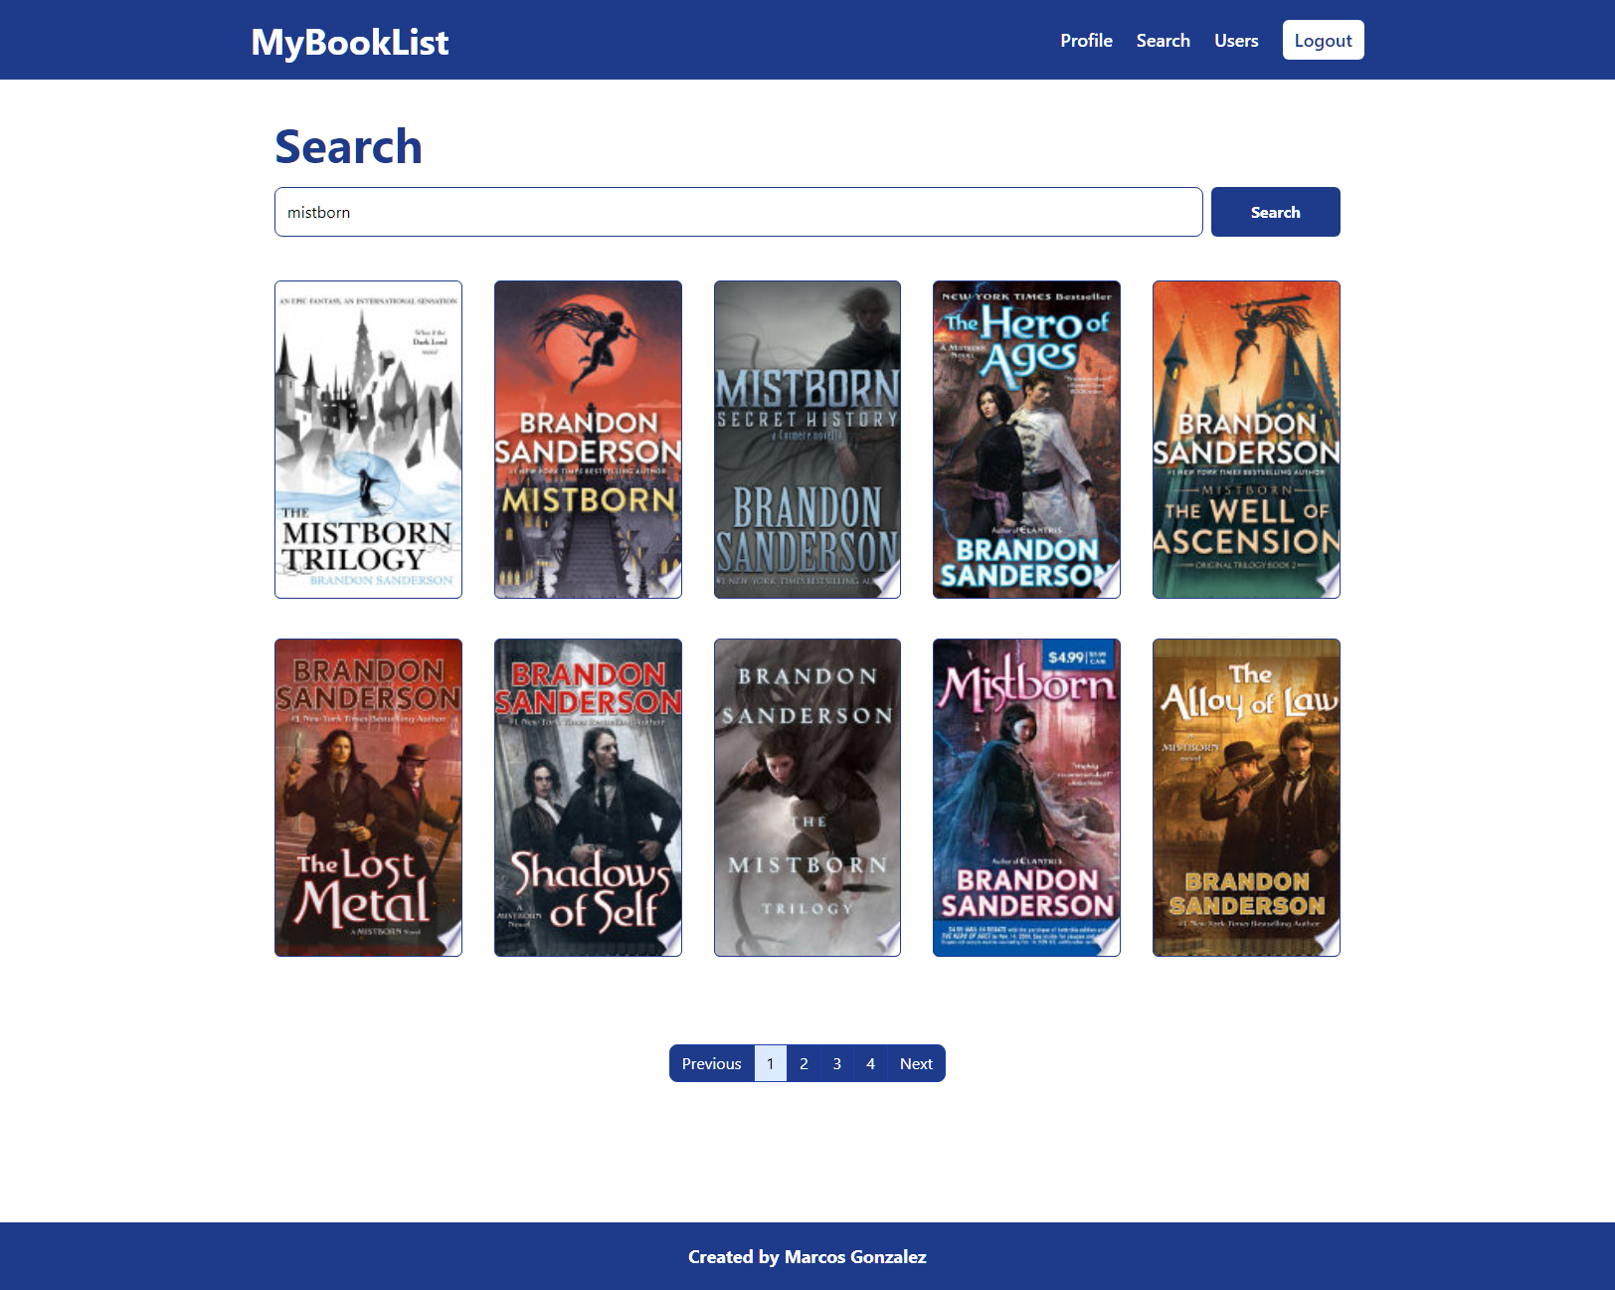Log out with the Logout button
This screenshot has width=1615, height=1290.
pos(1323,40)
